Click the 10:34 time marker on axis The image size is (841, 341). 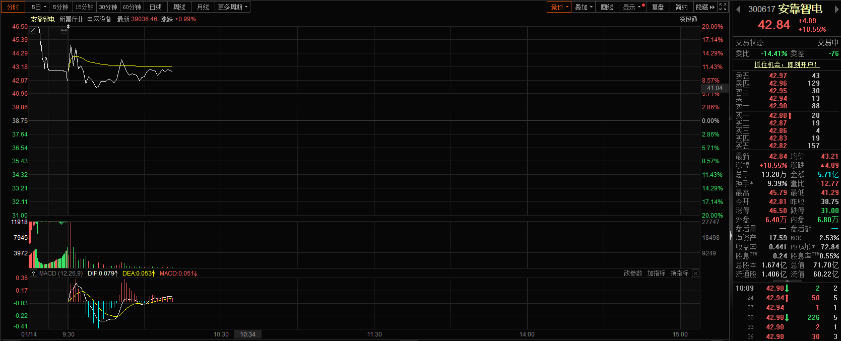[x=247, y=334]
